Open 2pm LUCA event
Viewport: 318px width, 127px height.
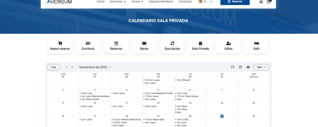tap(86, 119)
